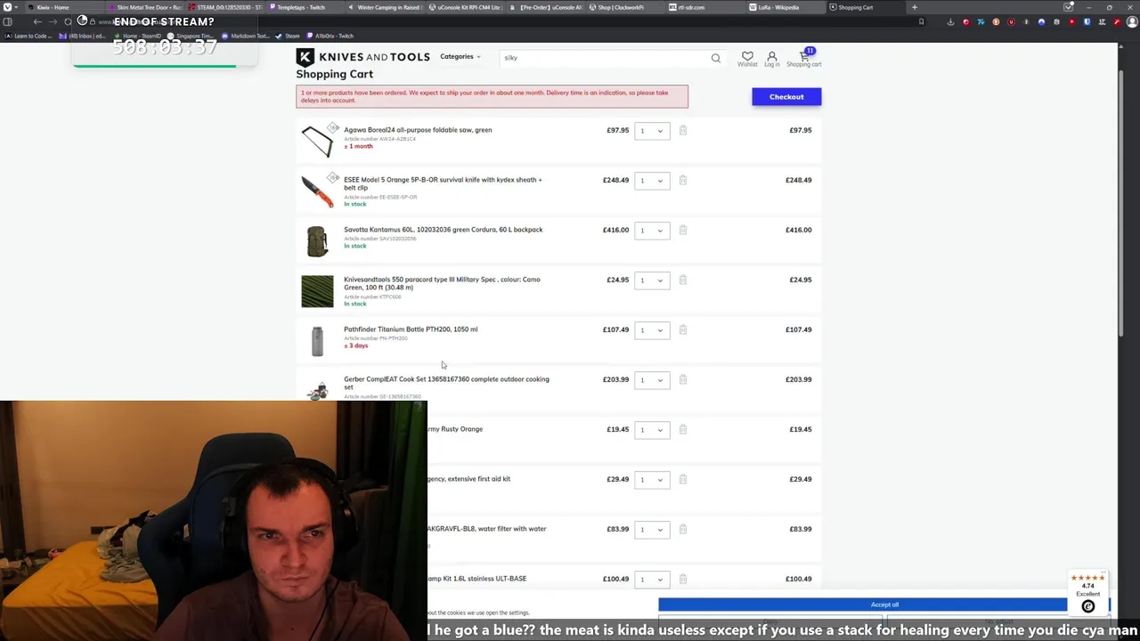Open the Gerber ComplEAT Cook Set link

[446, 383]
